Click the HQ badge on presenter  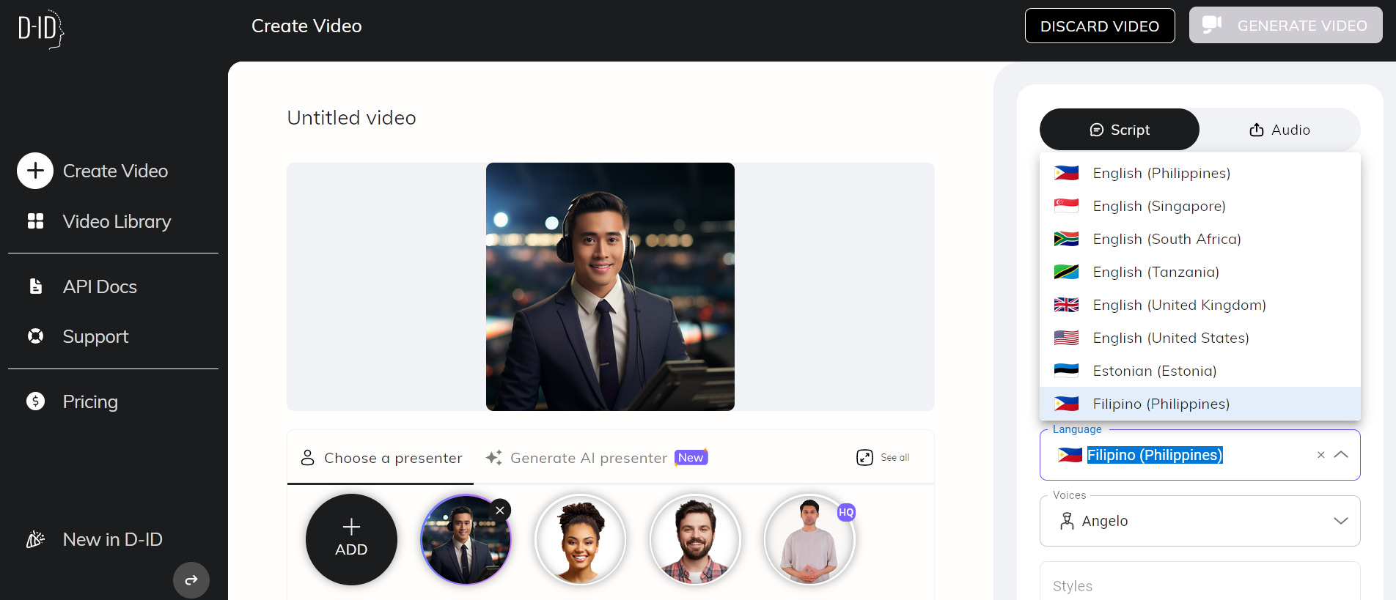[846, 512]
